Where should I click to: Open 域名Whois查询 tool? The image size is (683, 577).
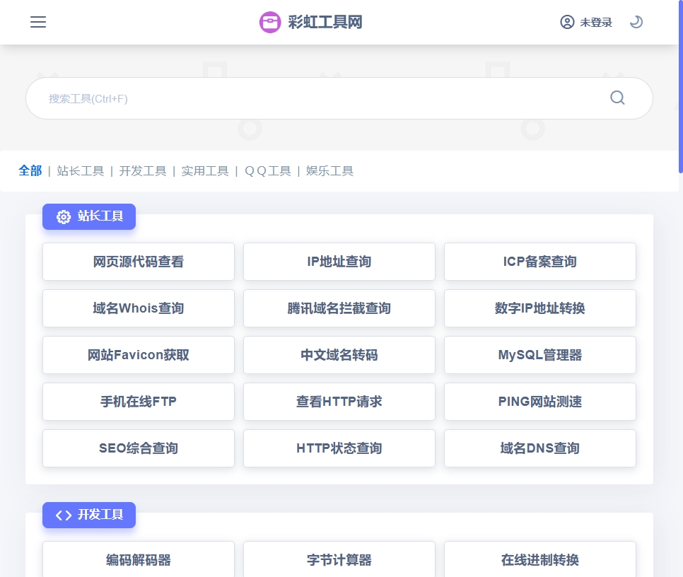(139, 308)
